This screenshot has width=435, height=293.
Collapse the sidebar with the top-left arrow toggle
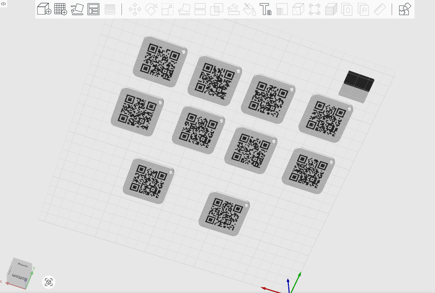pyautogui.click(x=3, y=4)
